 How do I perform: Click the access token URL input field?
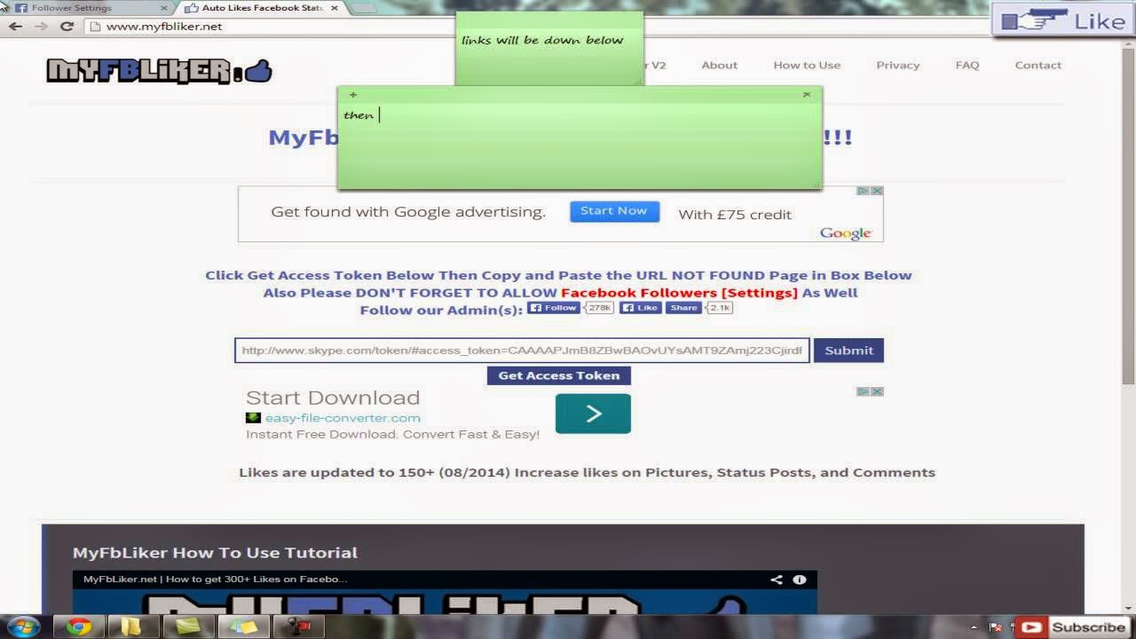tap(522, 351)
